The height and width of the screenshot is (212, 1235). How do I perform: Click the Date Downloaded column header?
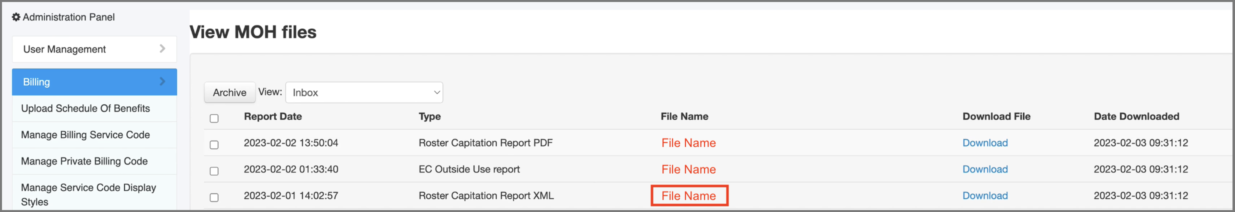(1136, 116)
